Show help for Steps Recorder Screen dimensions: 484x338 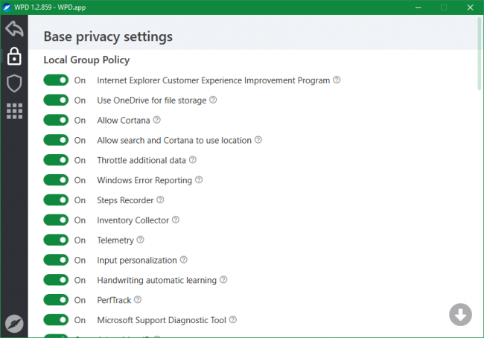click(x=160, y=200)
